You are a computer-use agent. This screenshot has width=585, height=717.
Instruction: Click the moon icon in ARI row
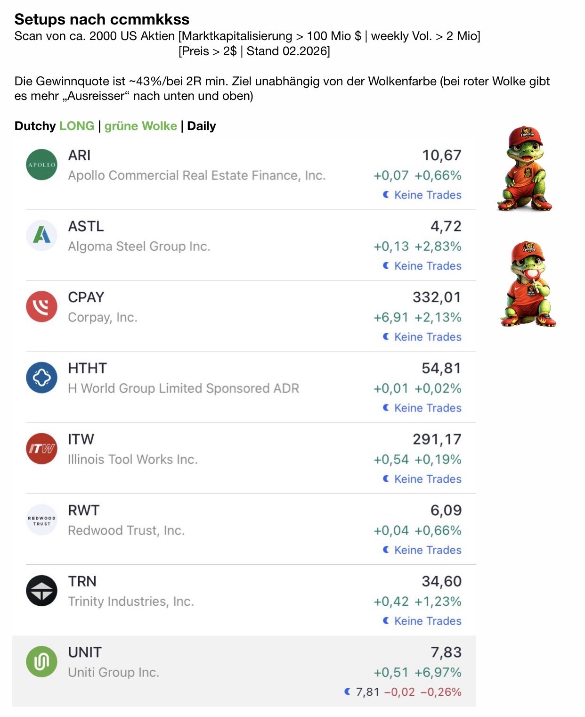(x=386, y=195)
